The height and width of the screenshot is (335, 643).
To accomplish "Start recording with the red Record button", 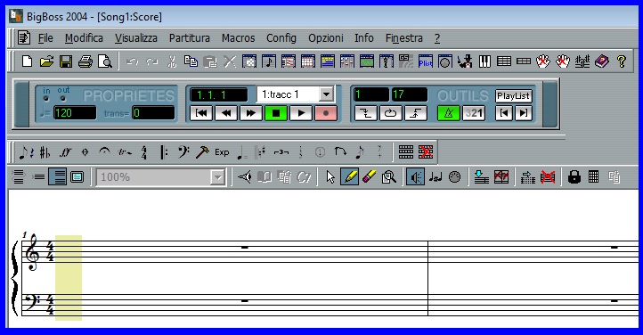I will (326, 113).
